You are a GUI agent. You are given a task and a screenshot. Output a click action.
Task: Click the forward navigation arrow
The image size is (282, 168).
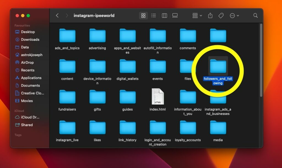[x=67, y=16]
